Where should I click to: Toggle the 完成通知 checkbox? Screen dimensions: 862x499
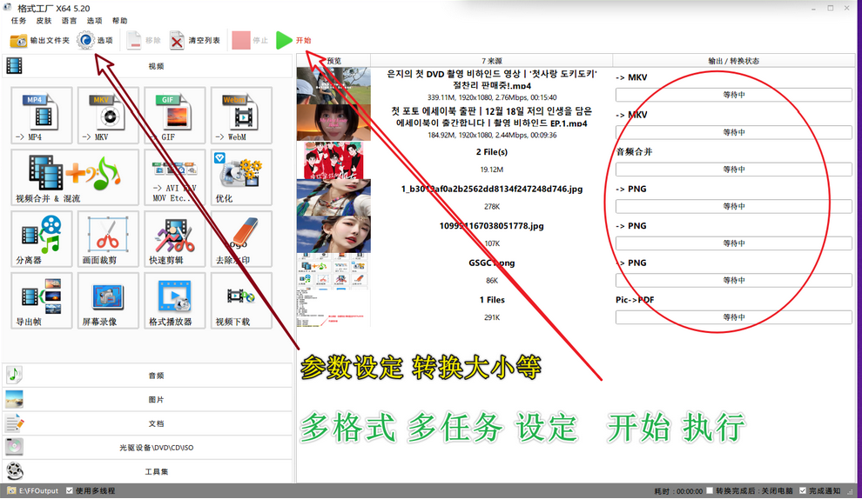803,491
